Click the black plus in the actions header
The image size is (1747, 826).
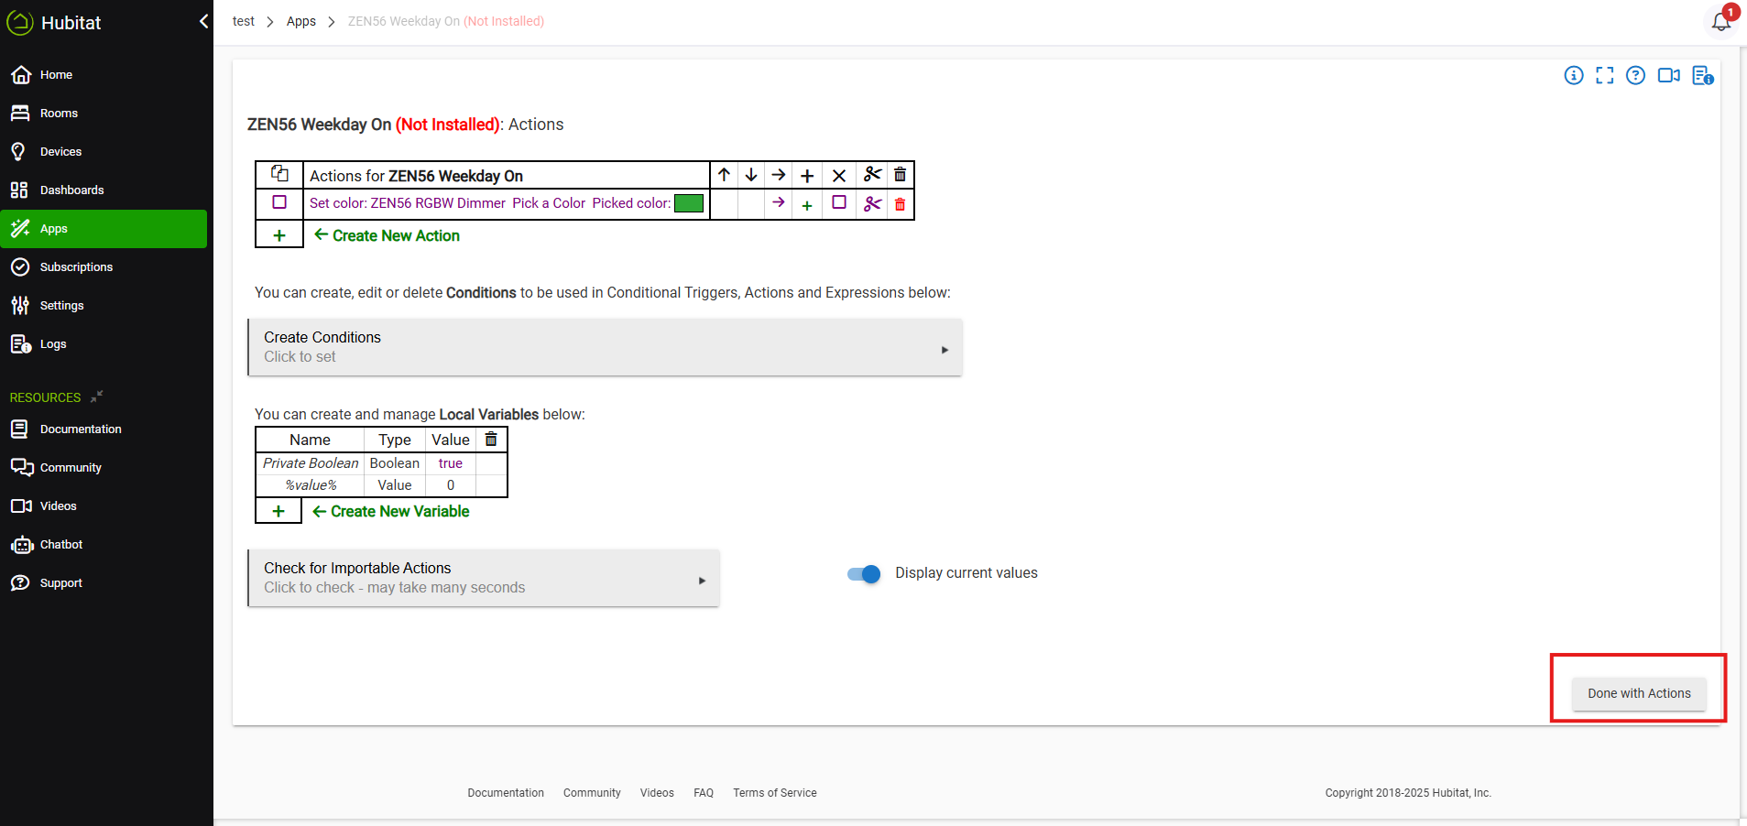point(807,175)
